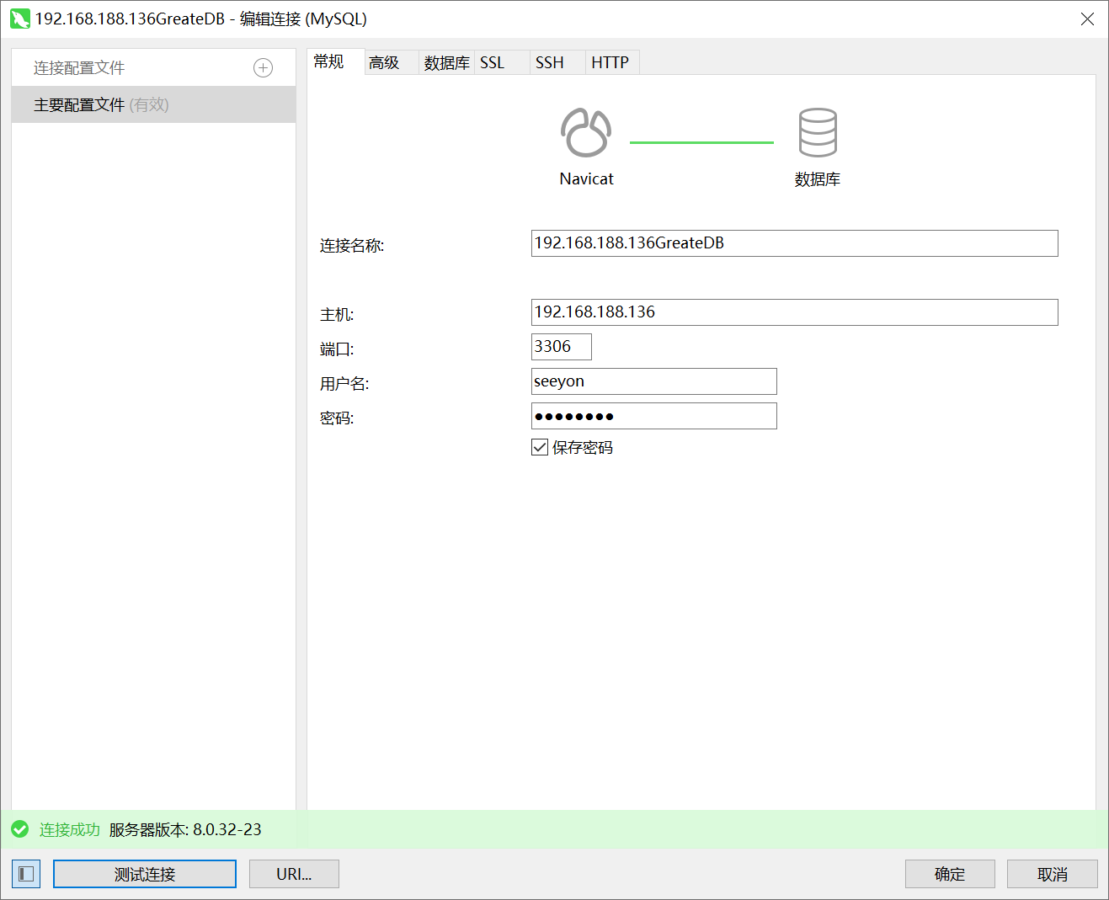The height and width of the screenshot is (900, 1109).
Task: Click the 用户名 field containing seeyon
Action: [653, 381]
